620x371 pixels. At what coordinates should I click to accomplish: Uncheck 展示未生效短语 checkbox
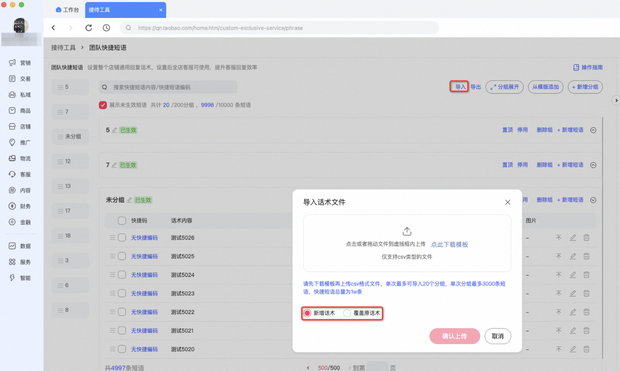[103, 105]
